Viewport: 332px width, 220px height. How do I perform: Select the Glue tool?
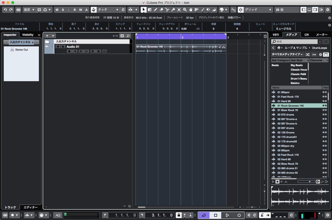point(173,10)
